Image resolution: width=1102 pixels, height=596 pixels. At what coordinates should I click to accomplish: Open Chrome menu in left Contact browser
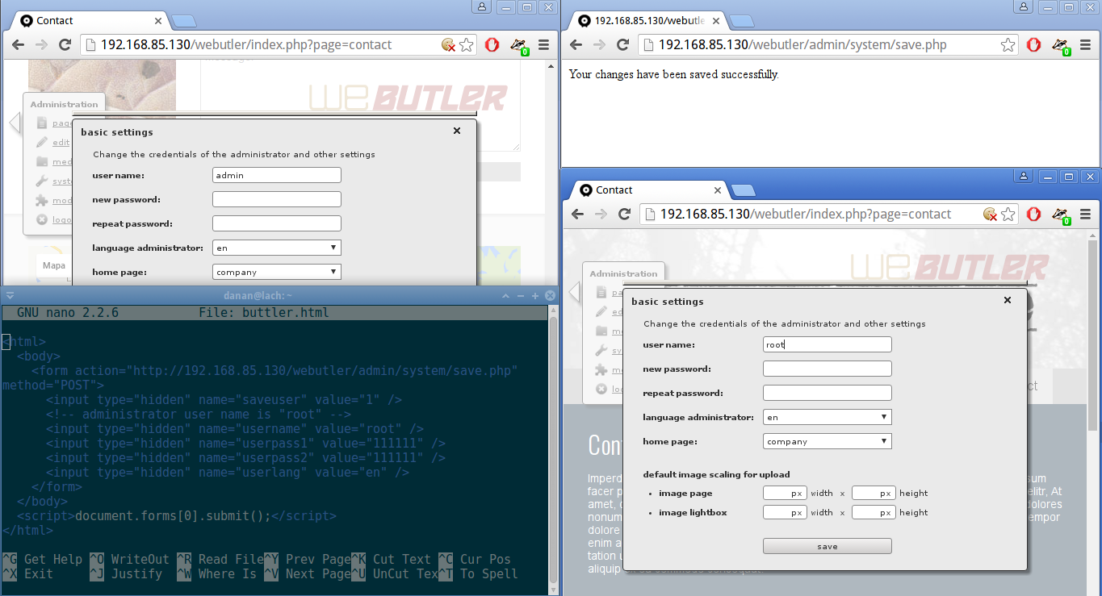click(x=543, y=45)
